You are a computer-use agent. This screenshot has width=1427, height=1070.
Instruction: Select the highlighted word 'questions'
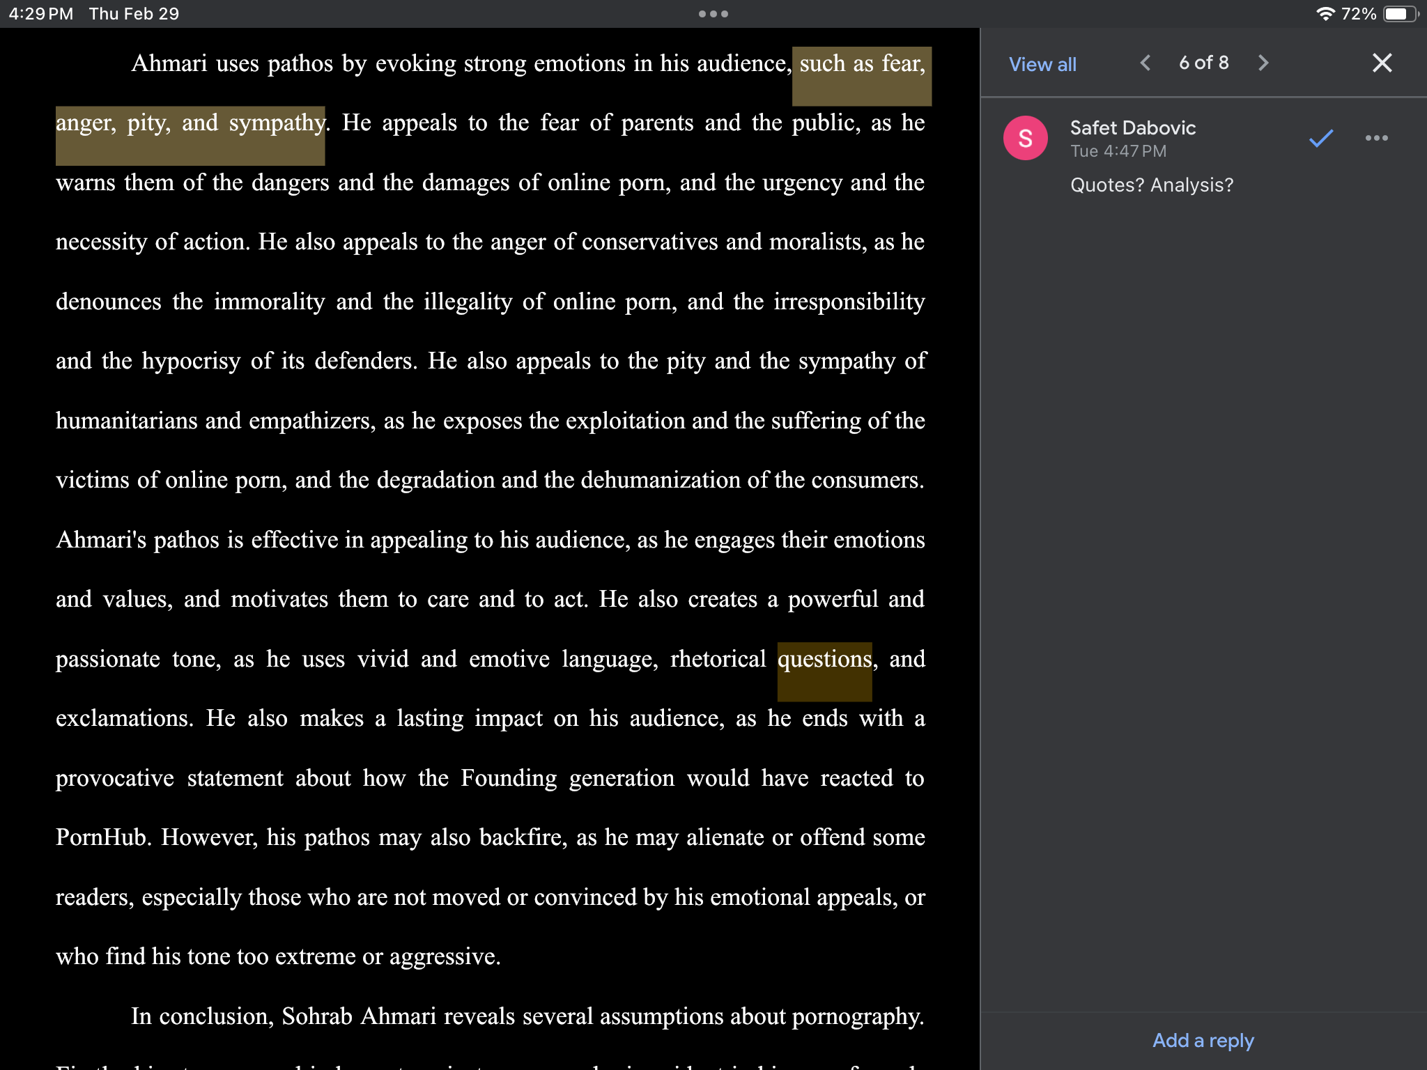click(x=824, y=659)
